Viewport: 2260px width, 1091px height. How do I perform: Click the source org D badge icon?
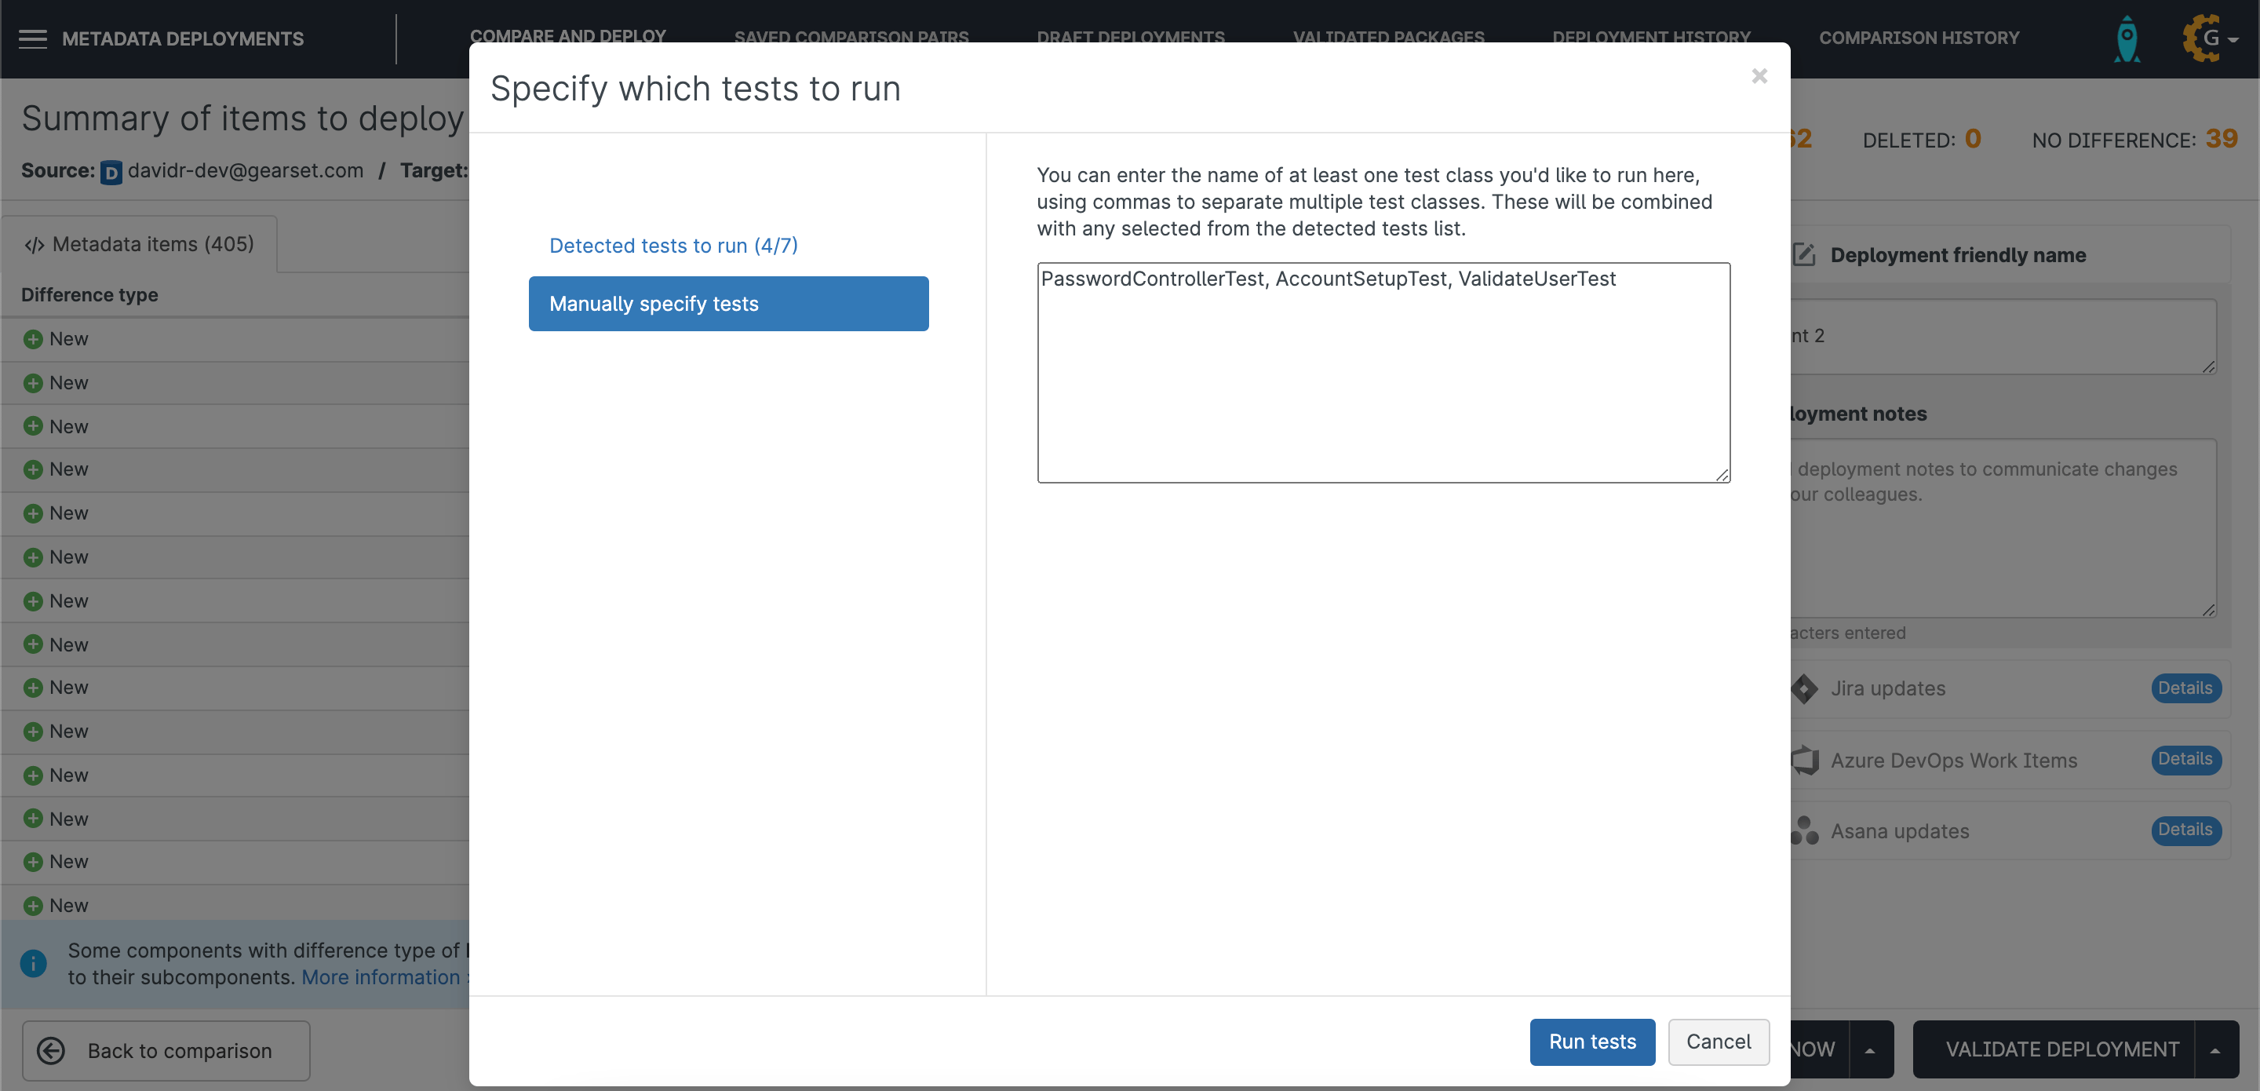tap(111, 172)
